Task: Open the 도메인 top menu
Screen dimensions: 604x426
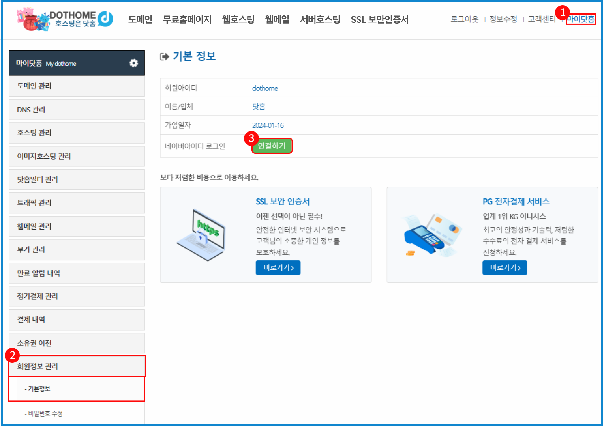Action: pyautogui.click(x=140, y=19)
